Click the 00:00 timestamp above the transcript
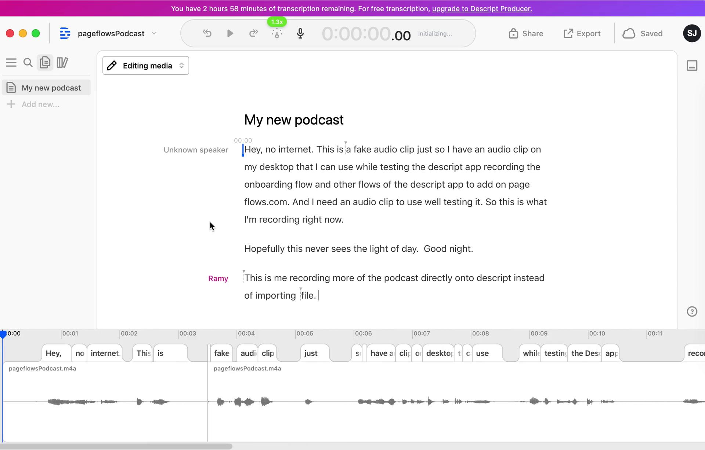The height and width of the screenshot is (450, 705). [243, 140]
